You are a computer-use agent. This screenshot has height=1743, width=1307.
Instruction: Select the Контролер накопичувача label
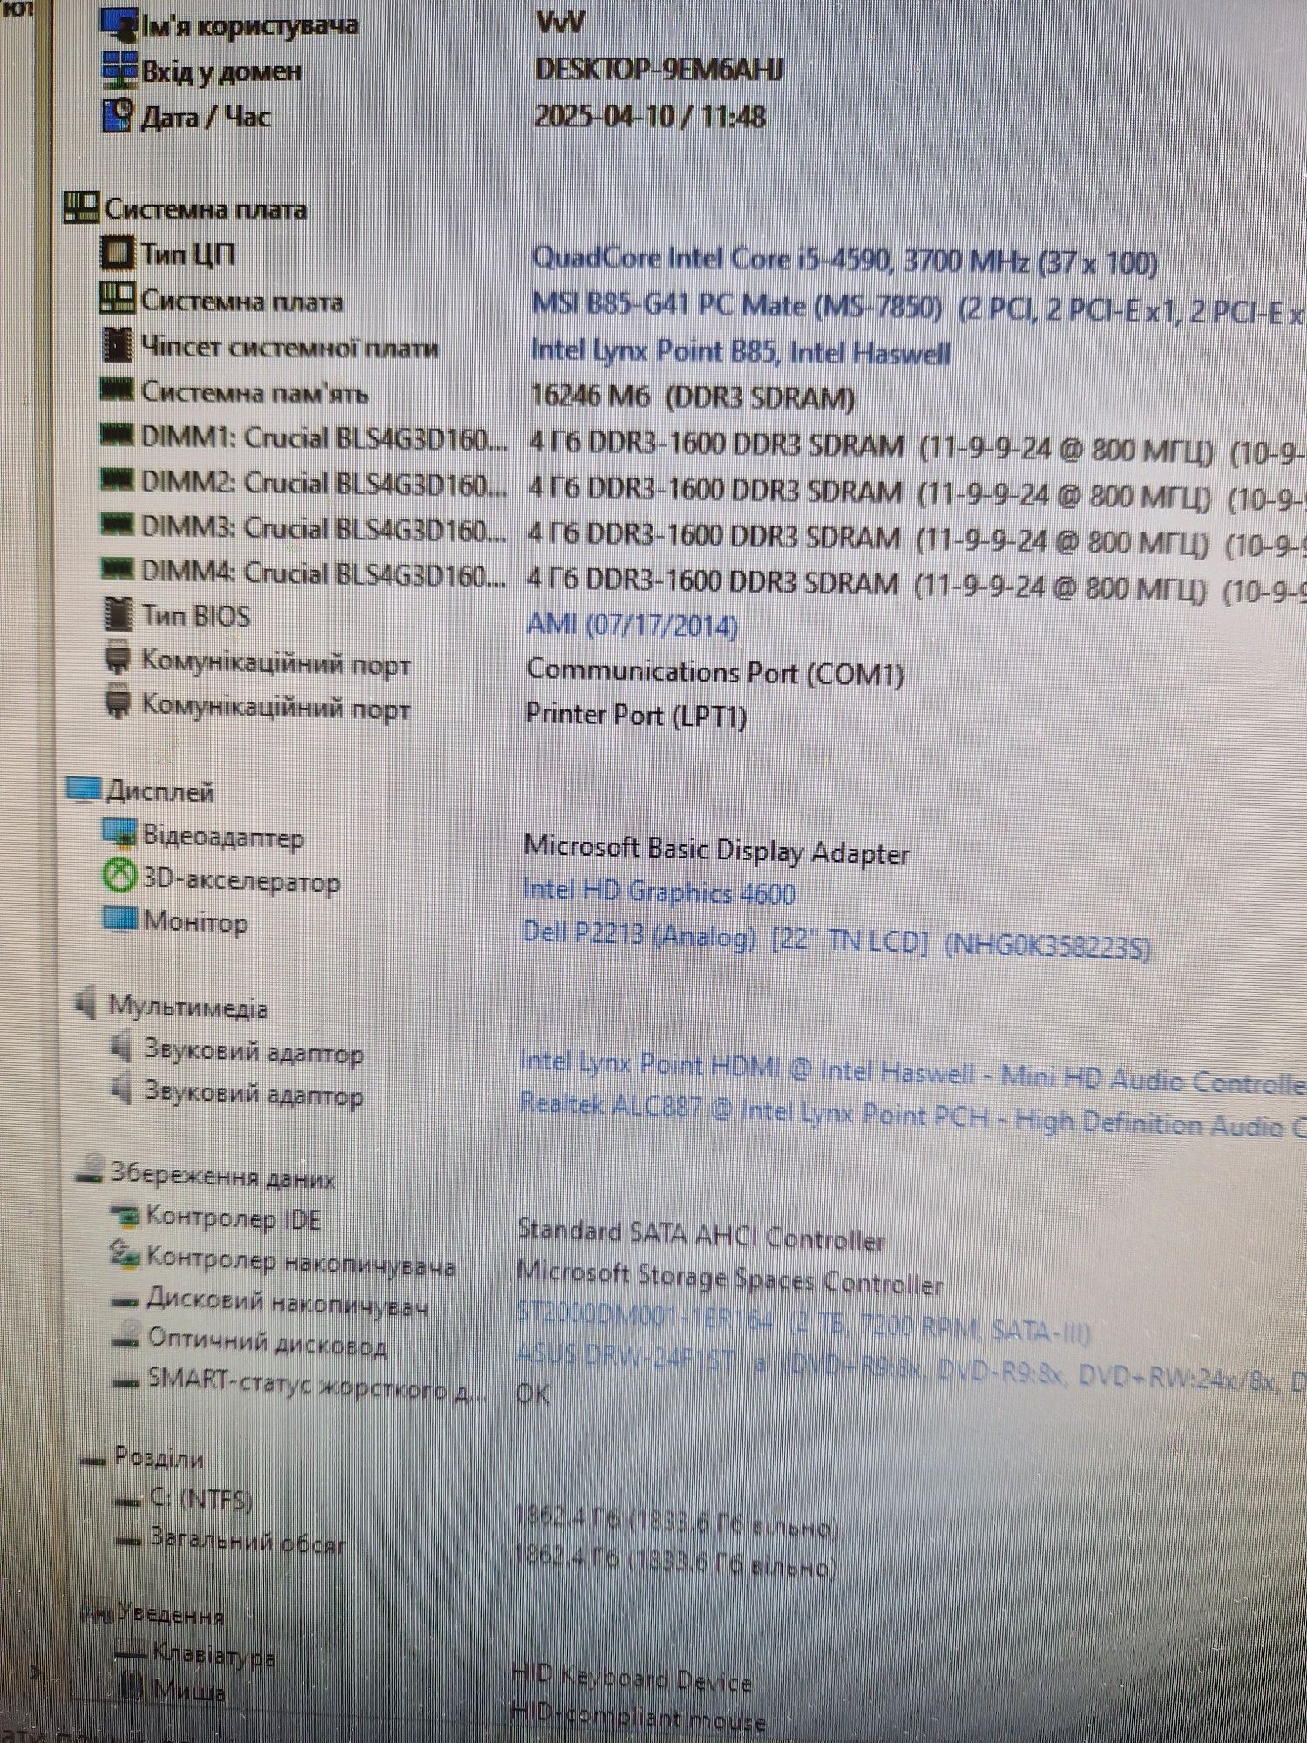(x=300, y=1261)
